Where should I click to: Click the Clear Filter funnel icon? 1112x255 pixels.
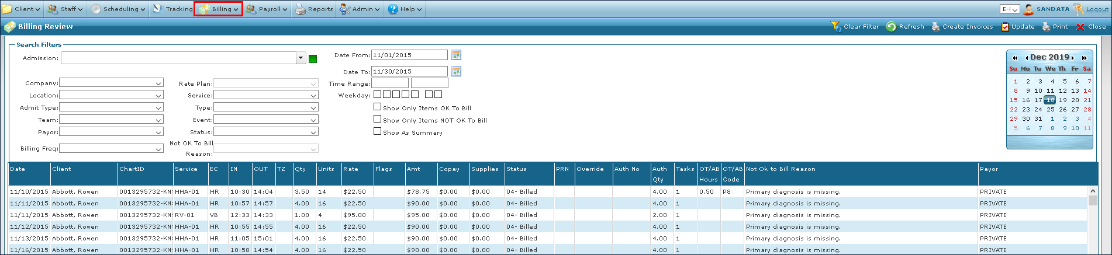click(835, 27)
